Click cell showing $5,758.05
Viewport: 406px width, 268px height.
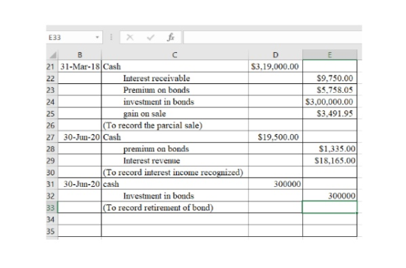330,90
